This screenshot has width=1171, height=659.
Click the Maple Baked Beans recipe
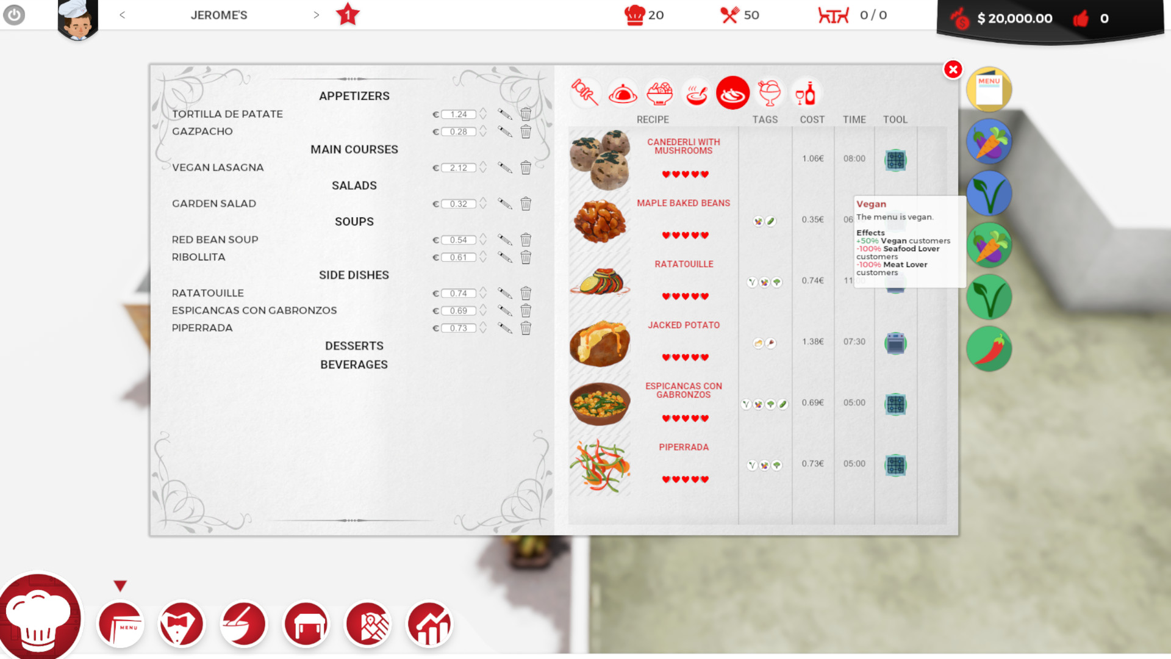pos(683,219)
